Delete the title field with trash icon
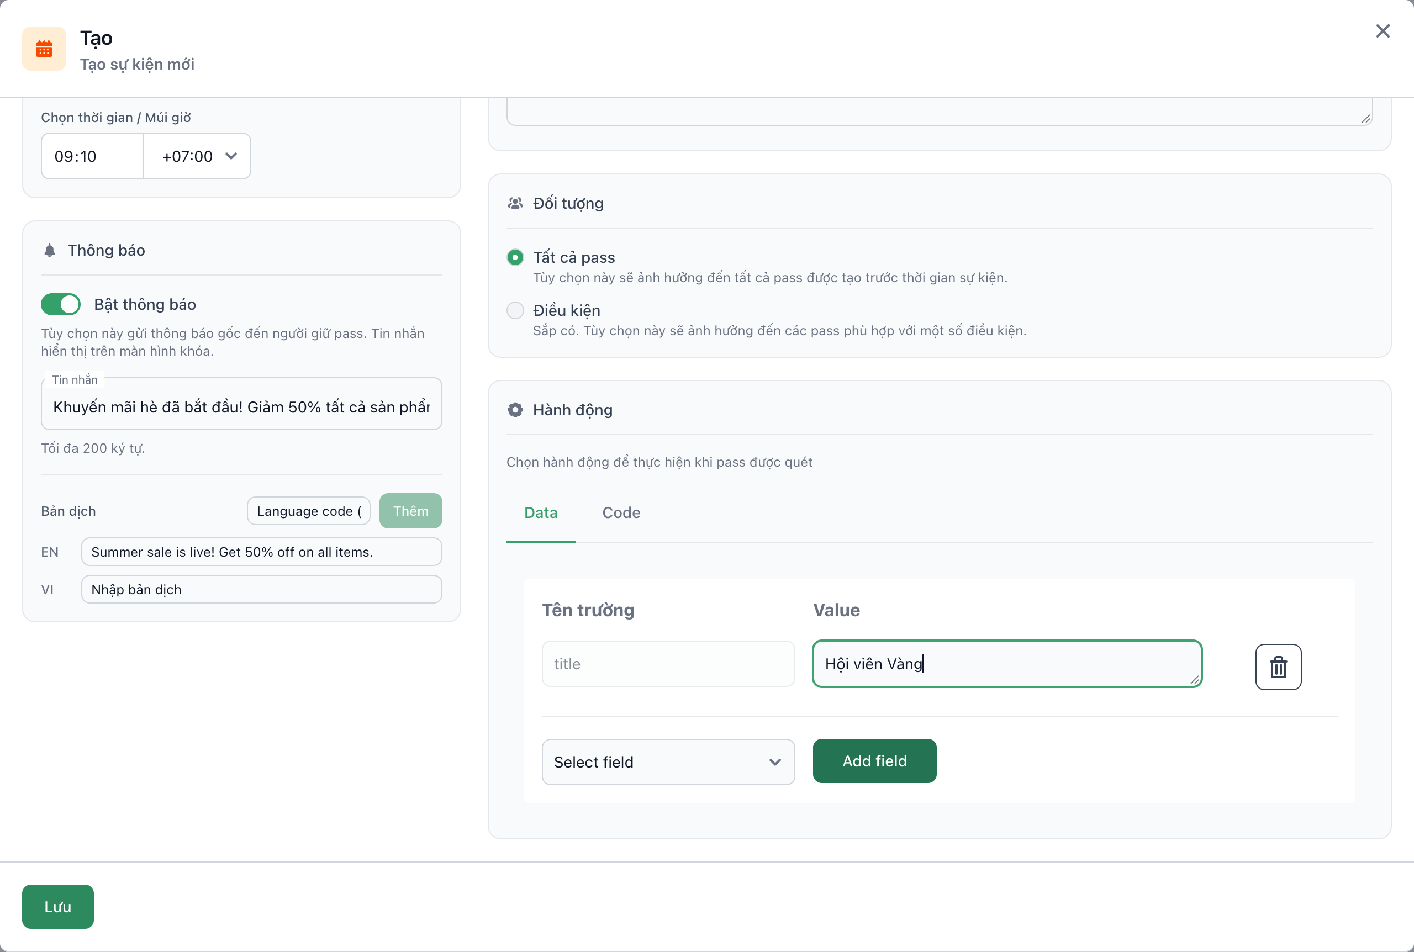This screenshot has height=952, width=1414. (1278, 667)
